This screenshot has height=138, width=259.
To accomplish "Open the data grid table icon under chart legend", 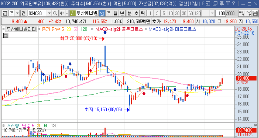I will tap(6, 35).
